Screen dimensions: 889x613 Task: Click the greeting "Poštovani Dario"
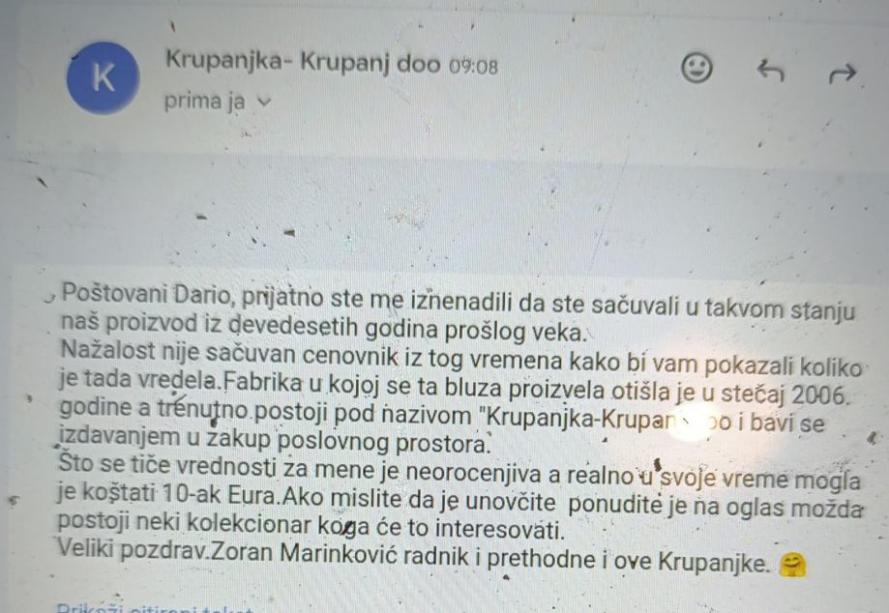(145, 295)
